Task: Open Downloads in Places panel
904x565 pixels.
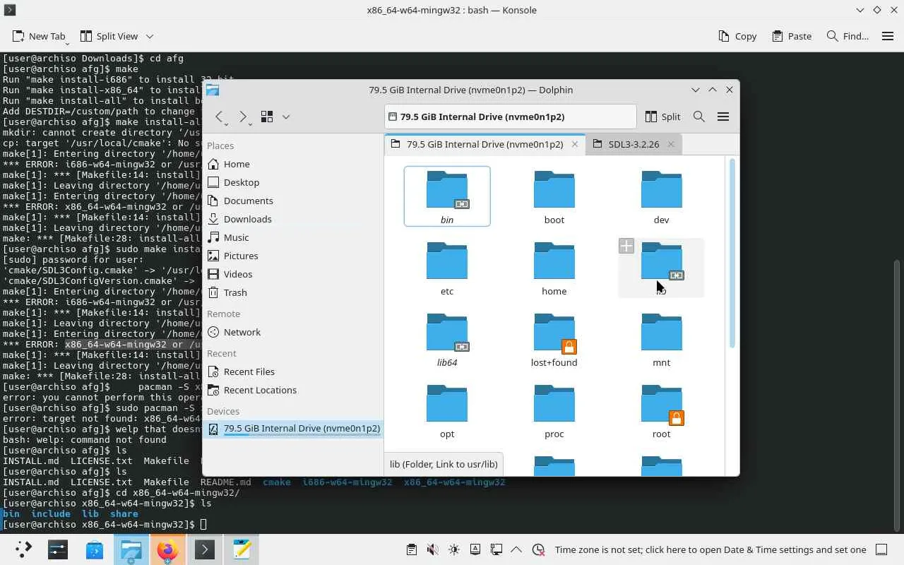Action: click(293, 219)
